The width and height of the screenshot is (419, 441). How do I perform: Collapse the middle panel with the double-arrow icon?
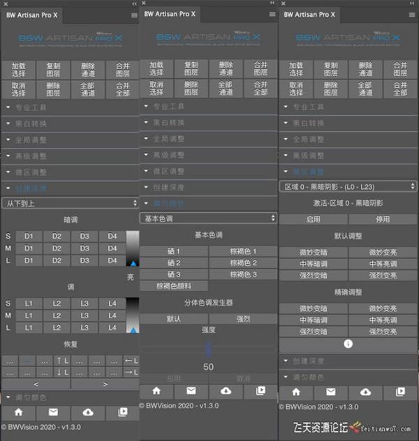pos(272,3)
